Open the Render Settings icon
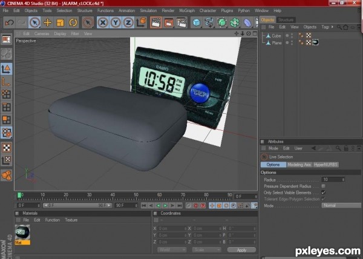This screenshot has width=363, height=259. click(181, 22)
